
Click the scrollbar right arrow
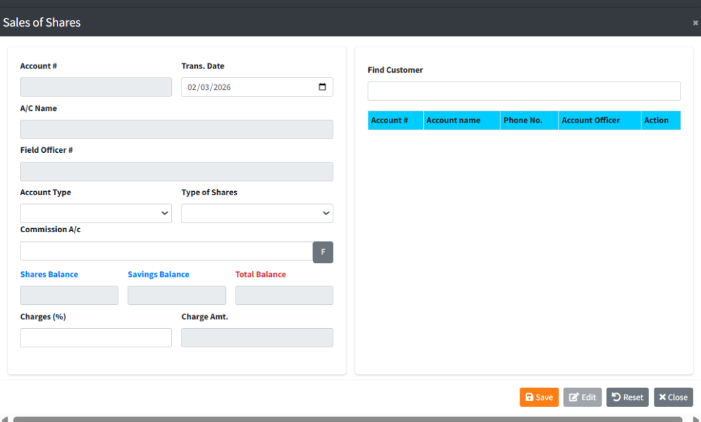pyautogui.click(x=695, y=419)
